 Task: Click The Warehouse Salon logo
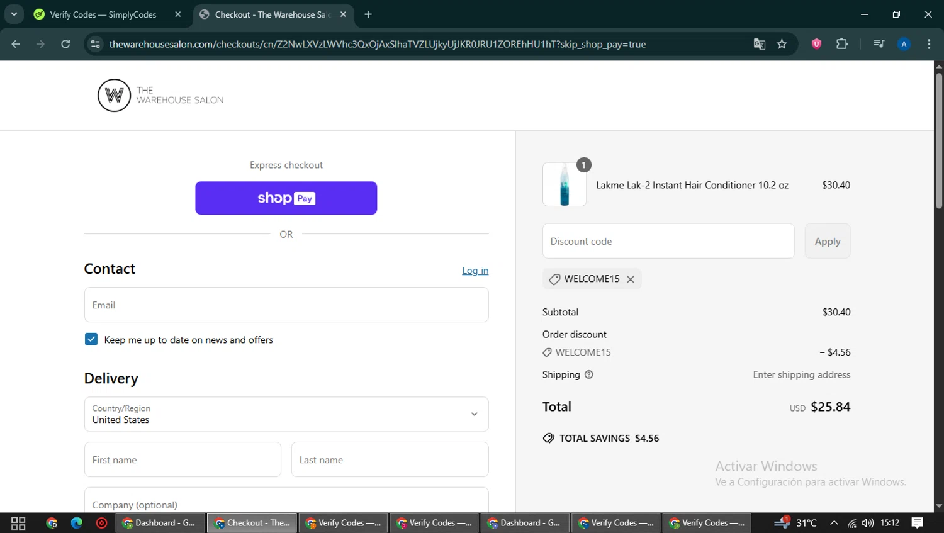point(160,96)
